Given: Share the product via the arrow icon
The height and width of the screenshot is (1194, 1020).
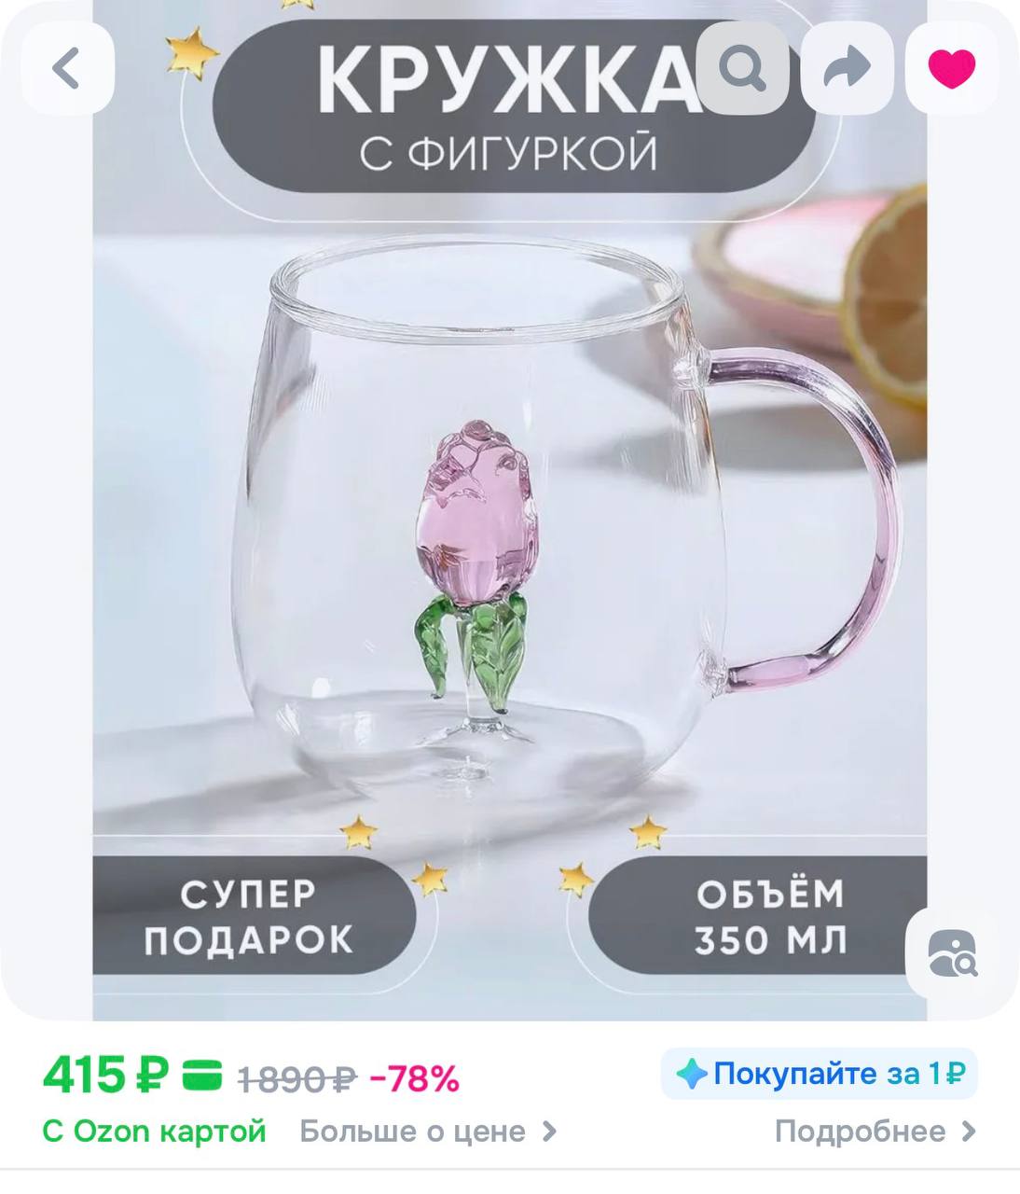Looking at the screenshot, I should 847,68.
